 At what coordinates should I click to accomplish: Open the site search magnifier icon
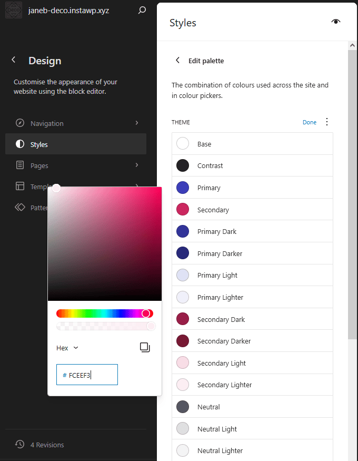[142, 10]
